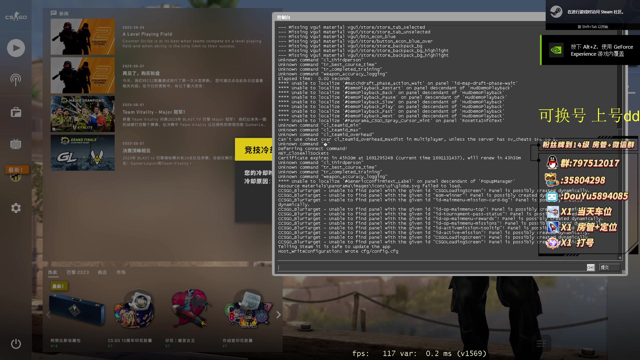Open the Watch TV sidebar icon
Screen dimensions: 640x360
(x=16, y=144)
